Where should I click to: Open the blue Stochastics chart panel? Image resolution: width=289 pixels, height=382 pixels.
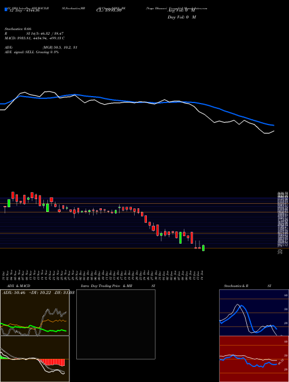(254, 313)
